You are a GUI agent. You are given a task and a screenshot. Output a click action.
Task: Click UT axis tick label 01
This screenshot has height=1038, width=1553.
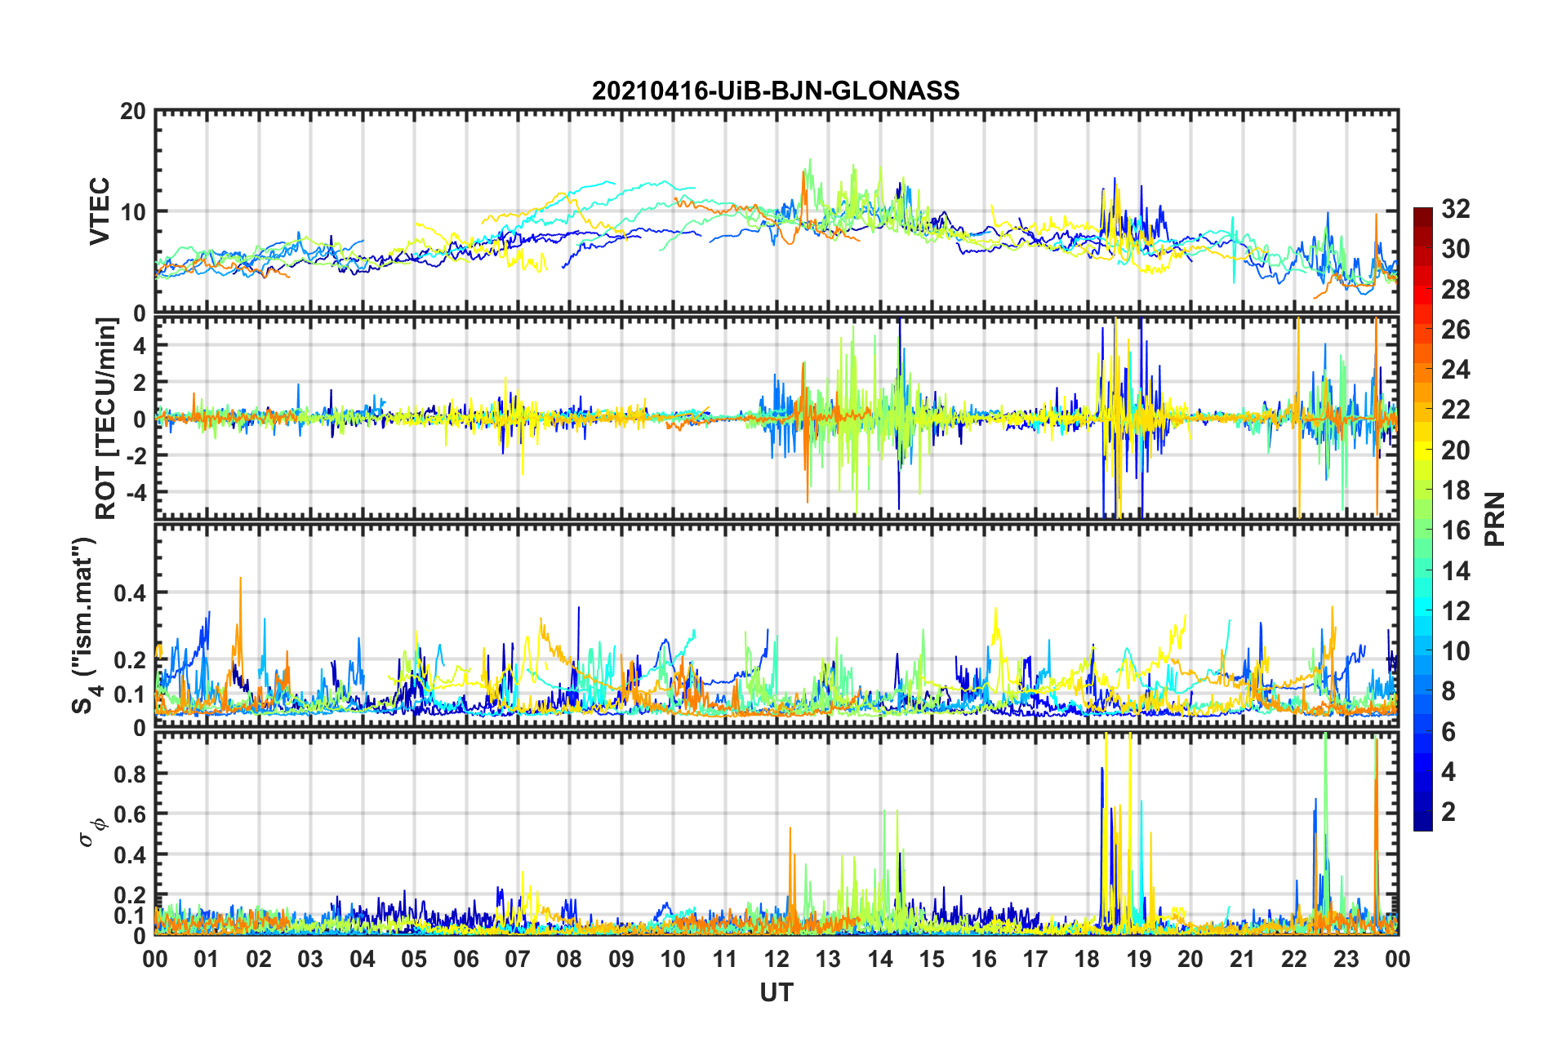tap(207, 959)
